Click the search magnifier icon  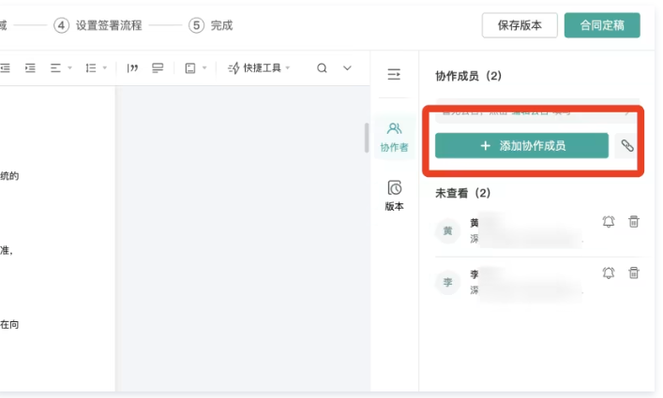click(322, 68)
